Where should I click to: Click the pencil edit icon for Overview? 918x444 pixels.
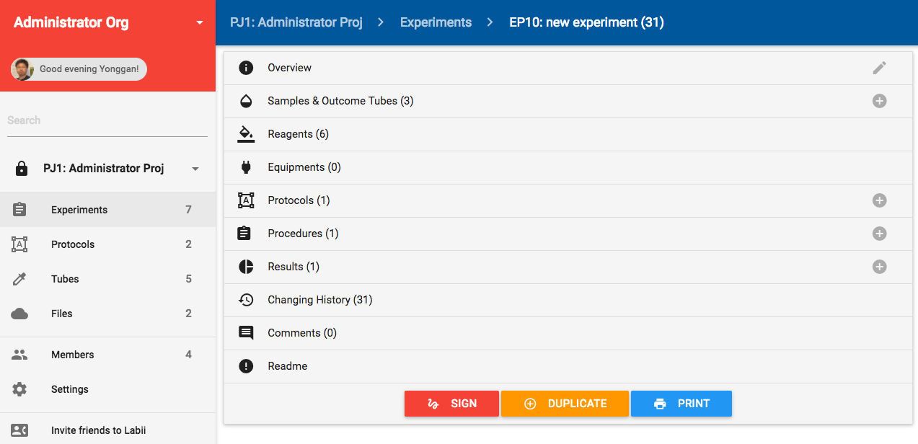(x=879, y=68)
